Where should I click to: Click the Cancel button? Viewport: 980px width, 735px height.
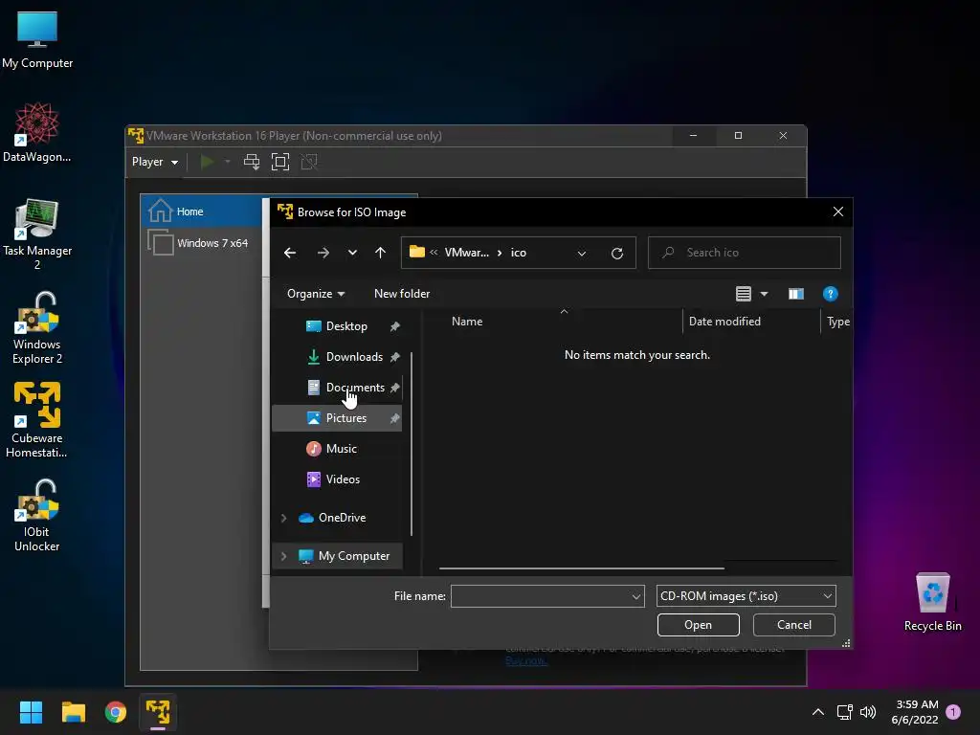[x=793, y=625]
